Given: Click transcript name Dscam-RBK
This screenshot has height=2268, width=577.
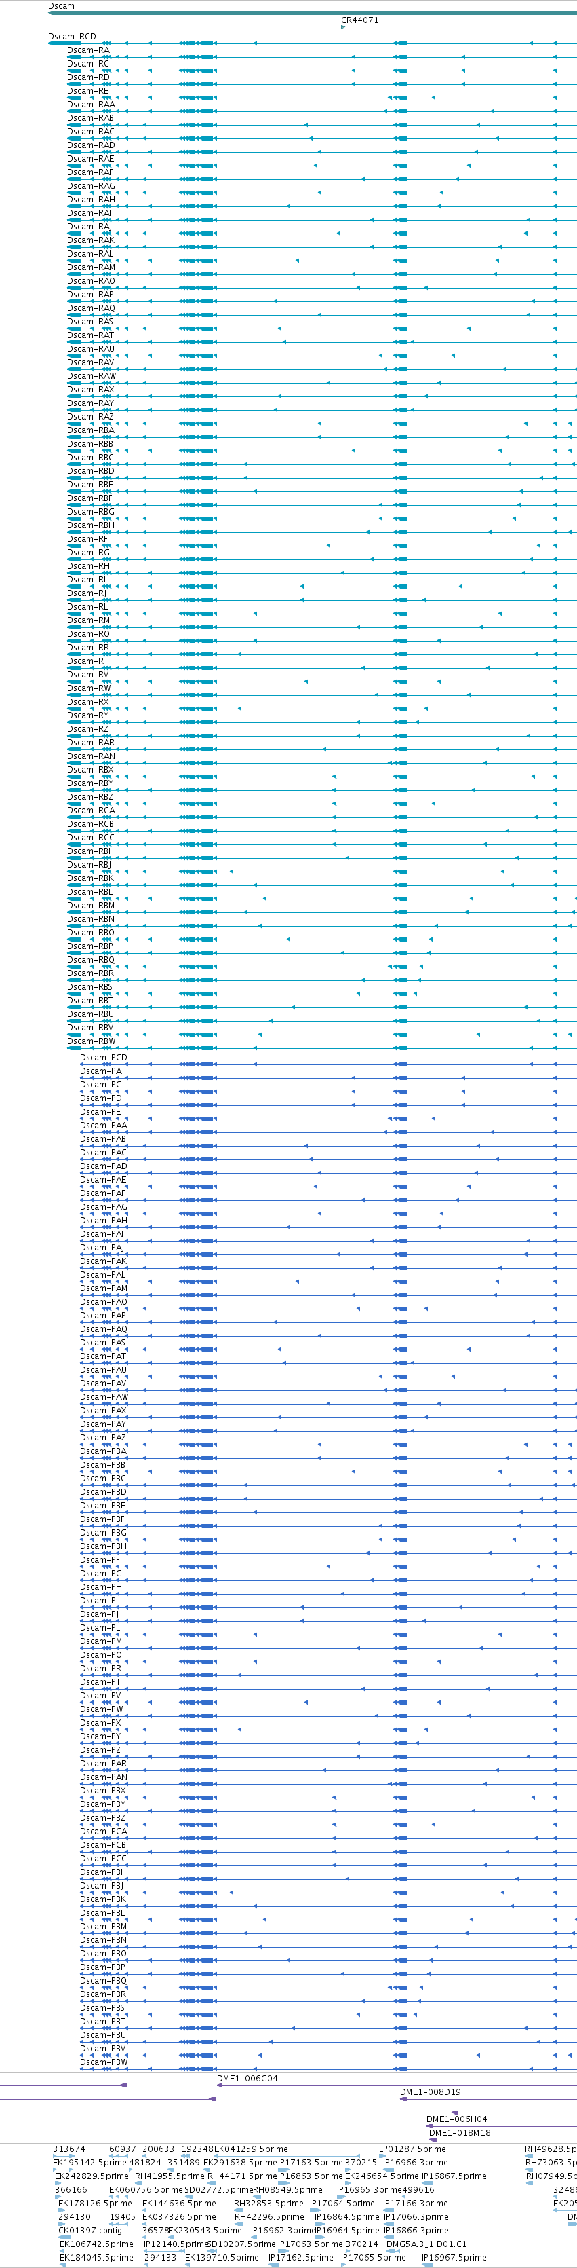Looking at the screenshot, I should click(91, 878).
